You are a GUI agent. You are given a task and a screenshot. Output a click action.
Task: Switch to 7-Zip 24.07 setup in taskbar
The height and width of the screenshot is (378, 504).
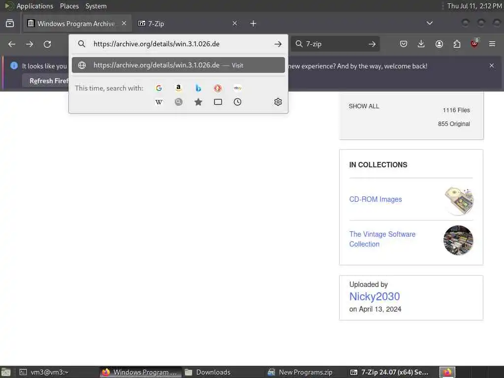point(389,372)
